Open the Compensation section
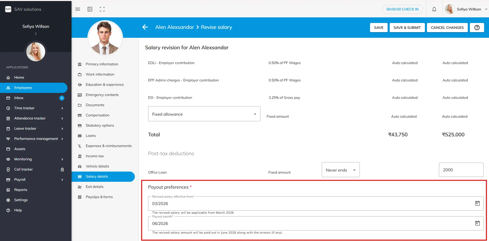Viewport: 489px width, 241px height. coord(98,115)
